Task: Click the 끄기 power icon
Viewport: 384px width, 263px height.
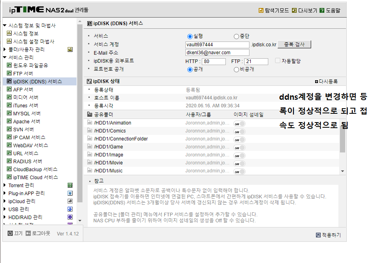Action: pos(10,233)
